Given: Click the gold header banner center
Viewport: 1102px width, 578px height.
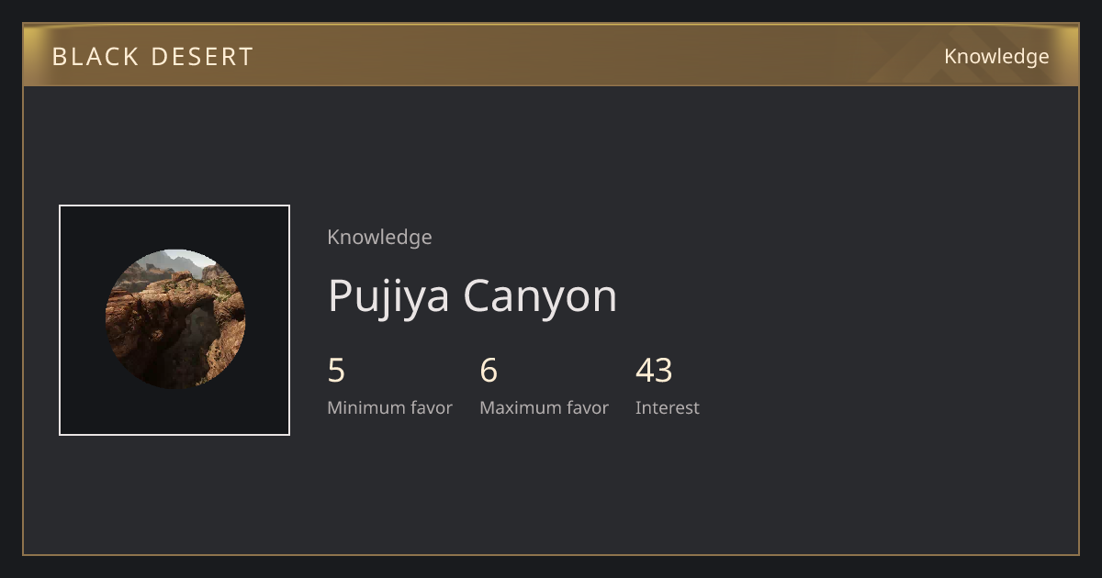Looking at the screenshot, I should click(x=551, y=55).
